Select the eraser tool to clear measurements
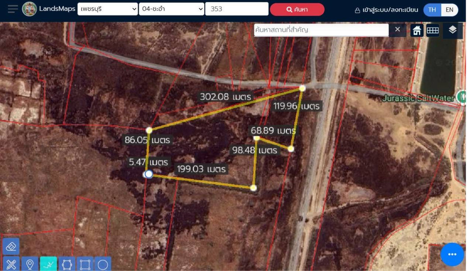Image resolution: width=467 pixels, height=271 pixels. (x=11, y=246)
